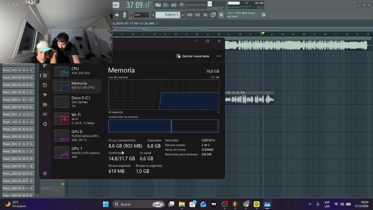Image resolution: width=373 pixels, height=210 pixels.
Task: Select the 'Preset_2026-02-16 23-28...' browser item
Action: click(18, 166)
